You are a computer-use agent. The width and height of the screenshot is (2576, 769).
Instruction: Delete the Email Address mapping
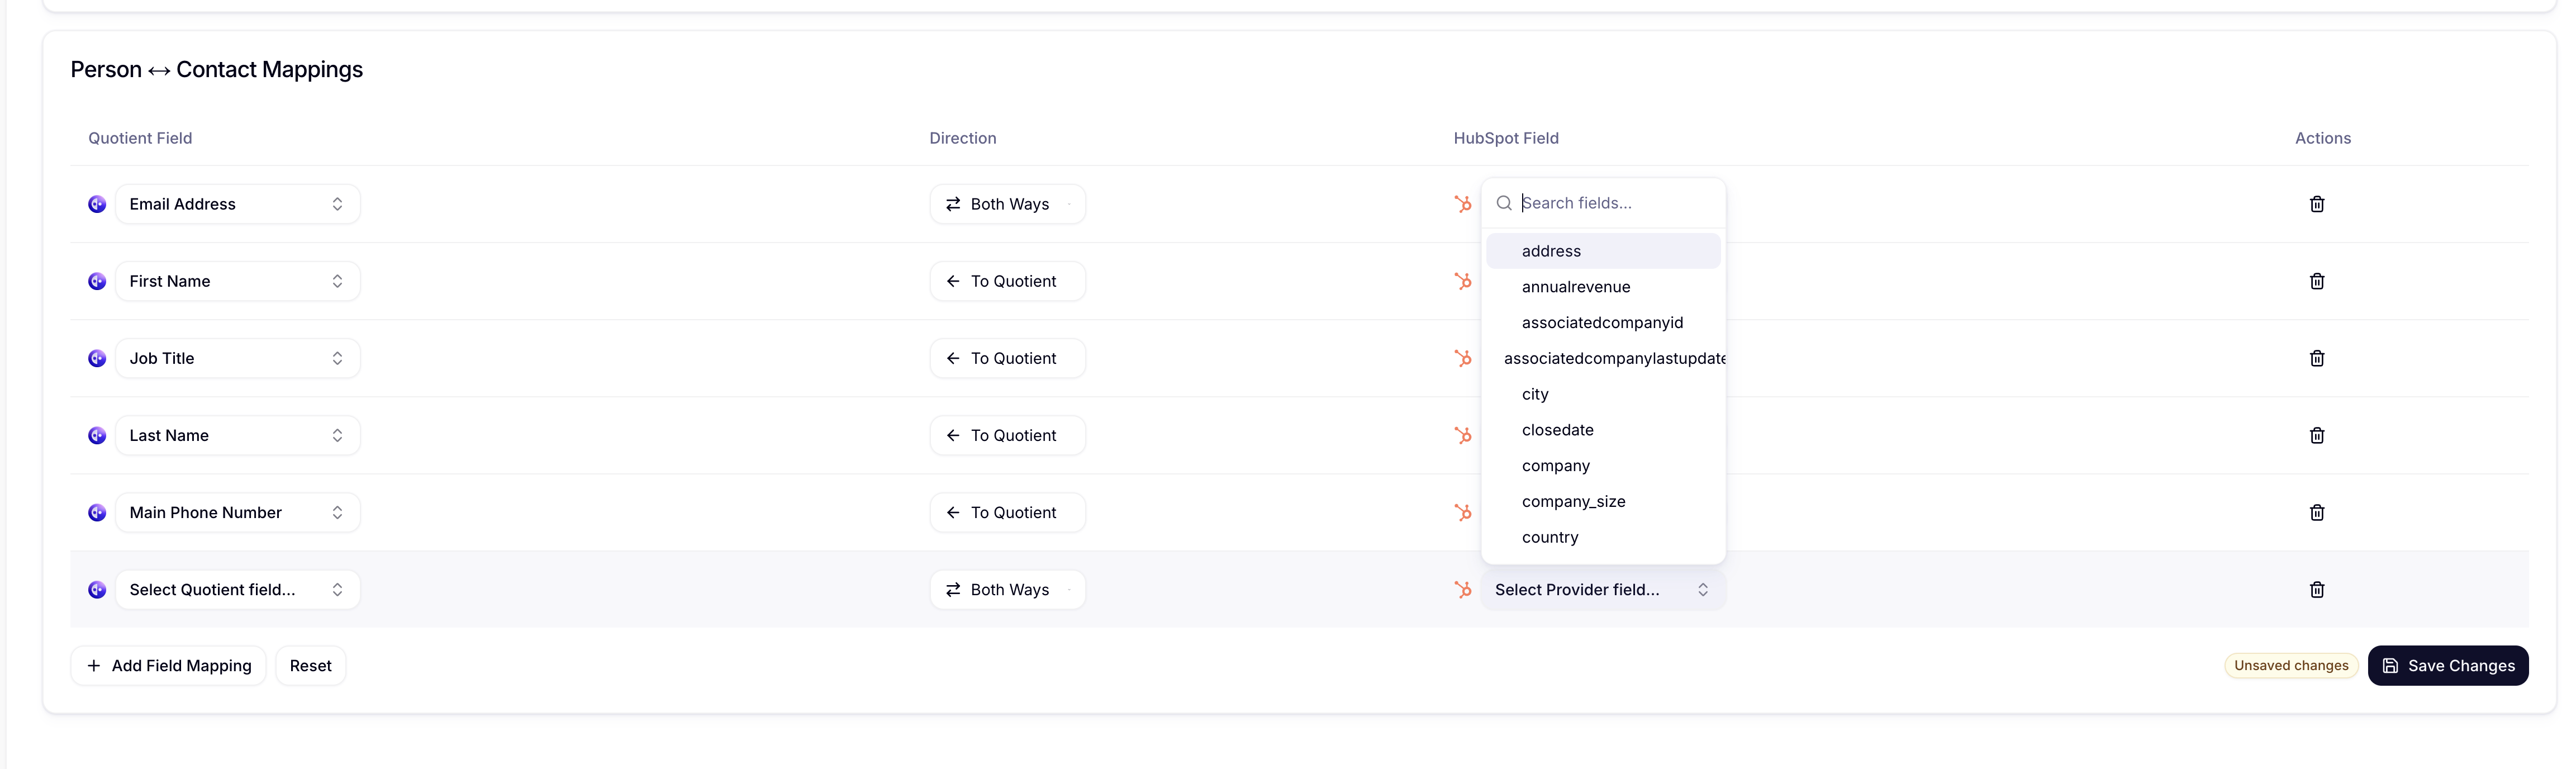(x=2317, y=204)
